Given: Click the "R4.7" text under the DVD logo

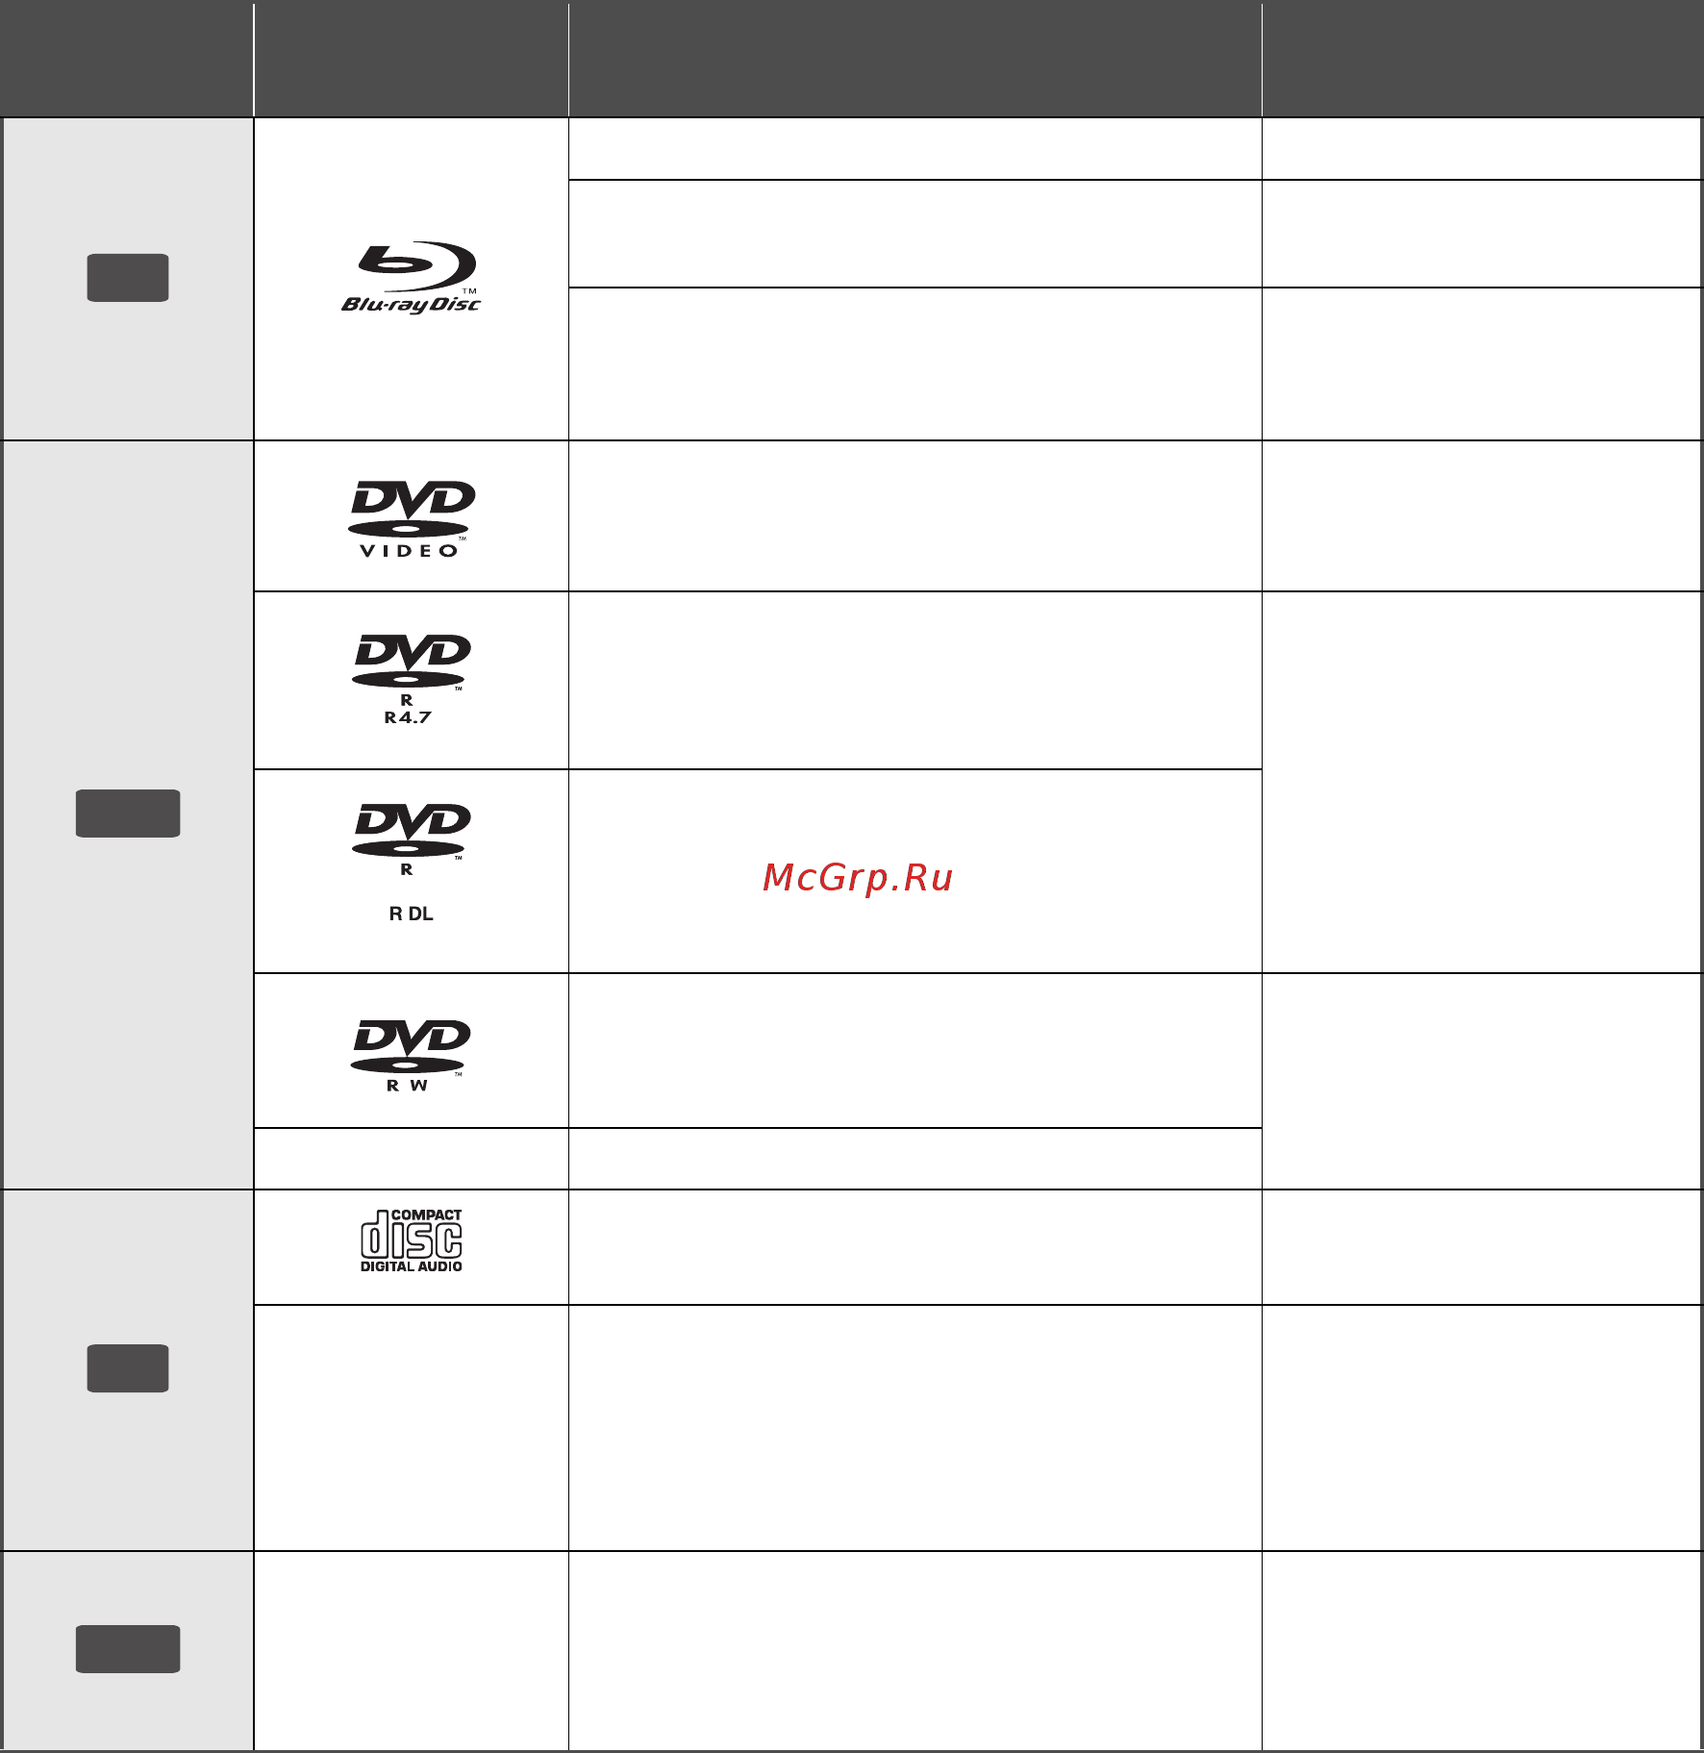Looking at the screenshot, I should [408, 717].
